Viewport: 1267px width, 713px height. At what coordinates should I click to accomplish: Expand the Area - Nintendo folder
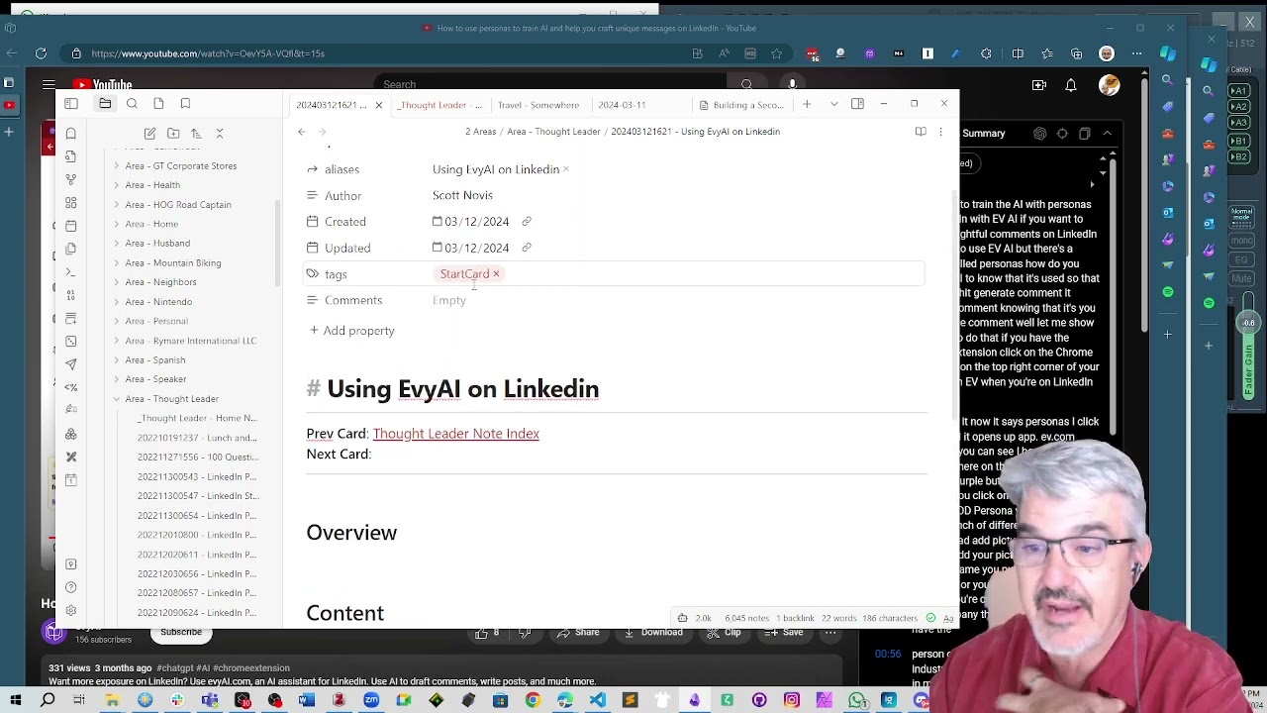(116, 302)
